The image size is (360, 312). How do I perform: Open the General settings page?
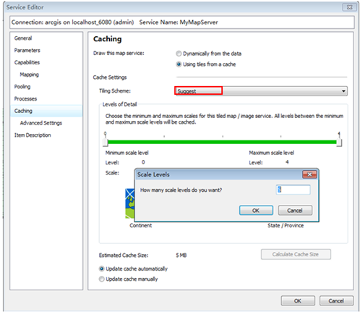pyautogui.click(x=23, y=38)
